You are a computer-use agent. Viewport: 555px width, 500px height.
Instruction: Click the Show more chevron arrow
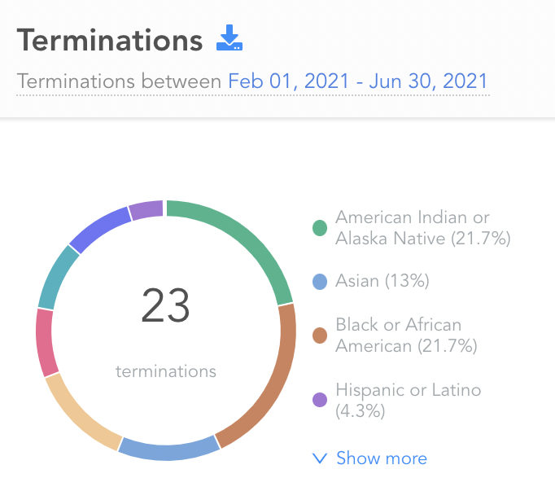coord(320,458)
